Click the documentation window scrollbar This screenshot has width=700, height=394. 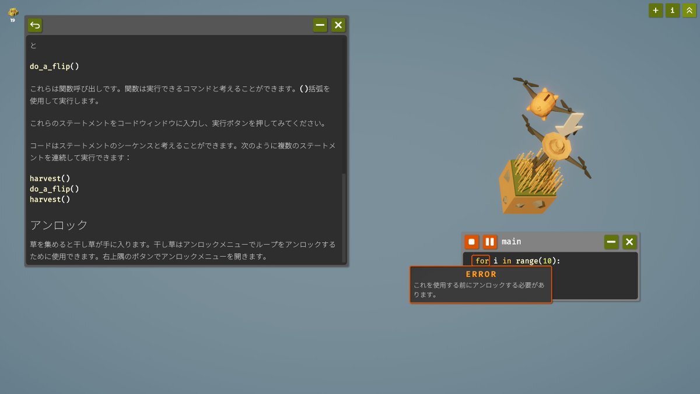click(x=344, y=217)
